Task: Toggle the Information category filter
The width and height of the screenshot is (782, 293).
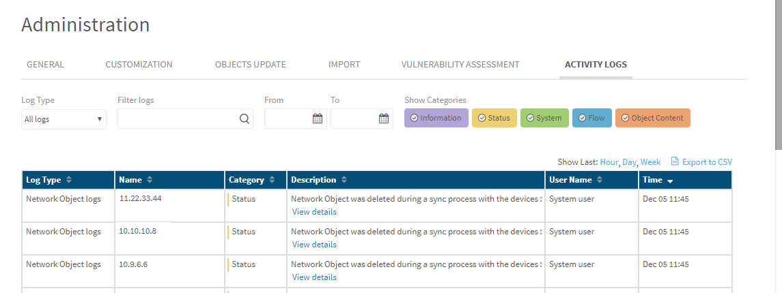Action: [436, 118]
